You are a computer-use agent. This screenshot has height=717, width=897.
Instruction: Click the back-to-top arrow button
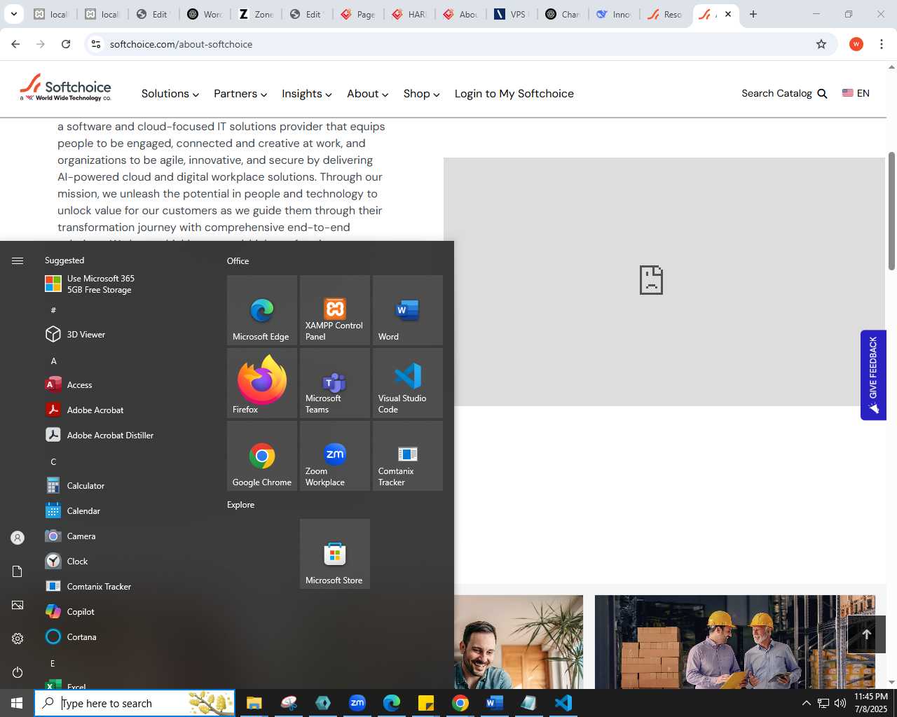point(866,634)
